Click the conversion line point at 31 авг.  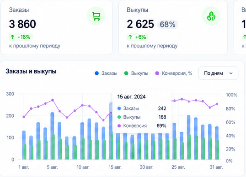coord(217,104)
